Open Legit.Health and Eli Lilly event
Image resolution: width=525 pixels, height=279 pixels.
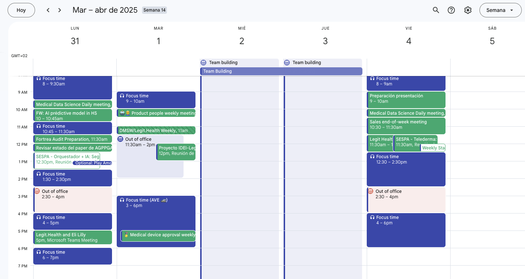pos(73,237)
